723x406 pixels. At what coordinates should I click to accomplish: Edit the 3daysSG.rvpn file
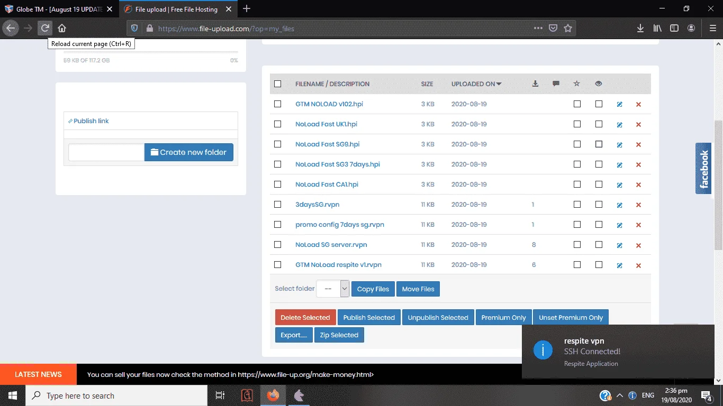pyautogui.click(x=619, y=205)
